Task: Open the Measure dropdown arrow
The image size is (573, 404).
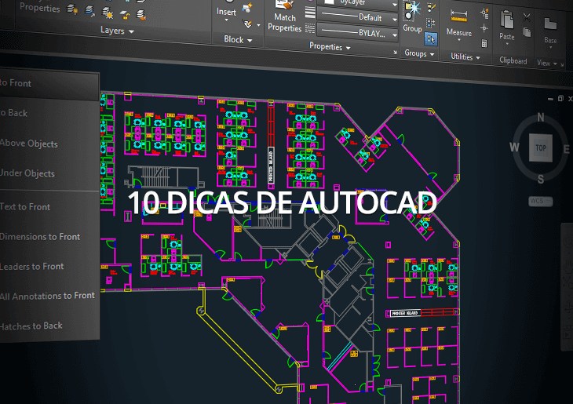Action: click(459, 39)
